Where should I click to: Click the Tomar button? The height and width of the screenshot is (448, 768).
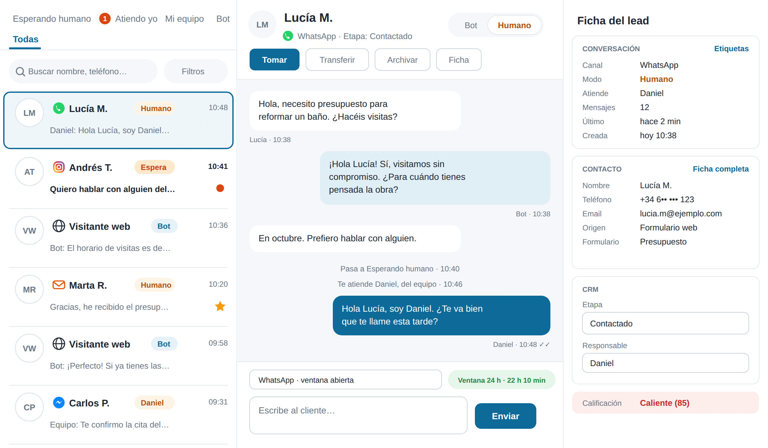click(275, 60)
